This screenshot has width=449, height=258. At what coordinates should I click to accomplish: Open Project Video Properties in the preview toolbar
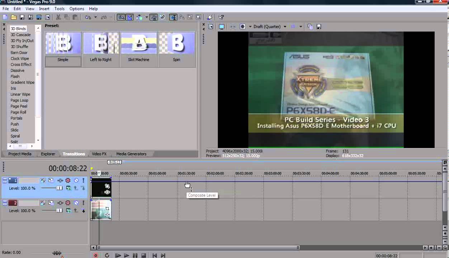tap(211, 27)
